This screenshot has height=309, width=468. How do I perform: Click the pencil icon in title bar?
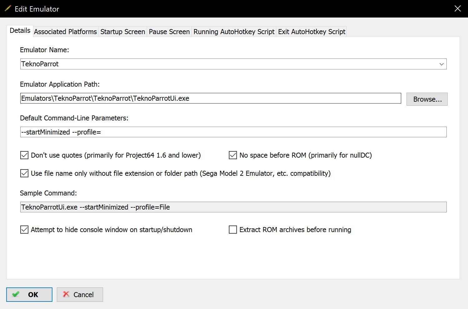coord(7,8)
